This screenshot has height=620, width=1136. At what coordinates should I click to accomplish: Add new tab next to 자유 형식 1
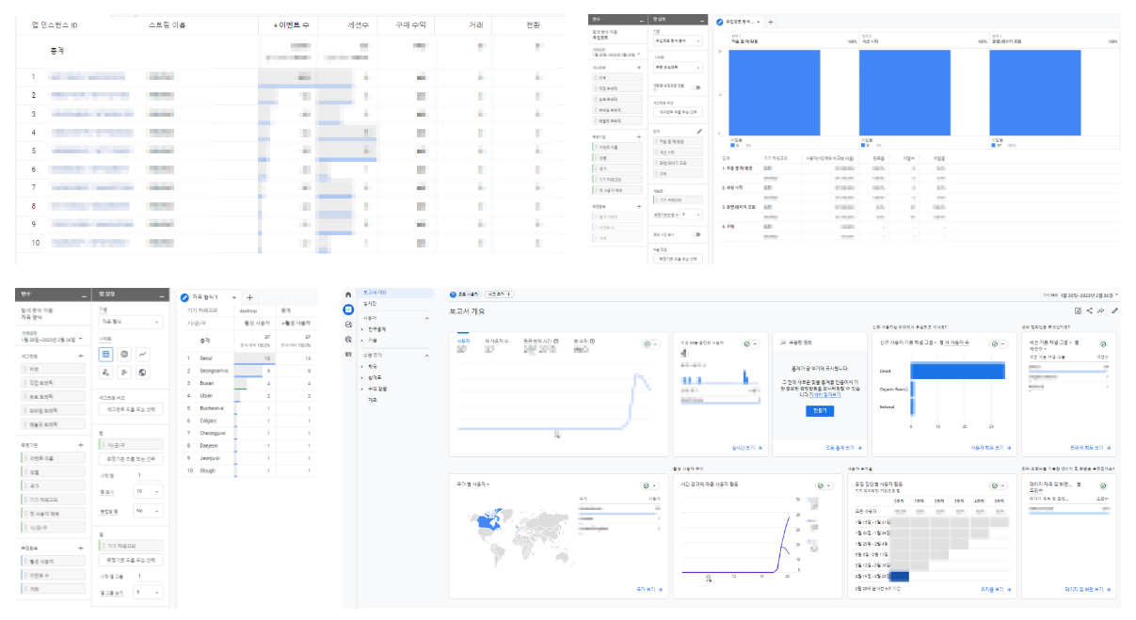pyautogui.click(x=249, y=297)
